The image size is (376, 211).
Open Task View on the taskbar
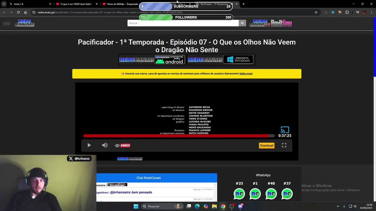(x=189, y=206)
